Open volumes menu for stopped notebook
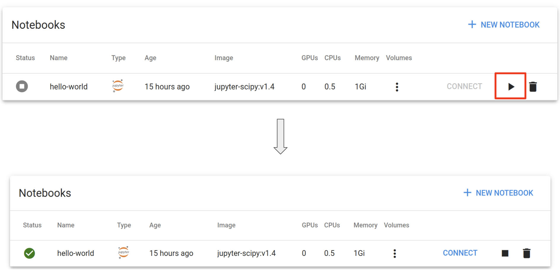 coord(397,87)
